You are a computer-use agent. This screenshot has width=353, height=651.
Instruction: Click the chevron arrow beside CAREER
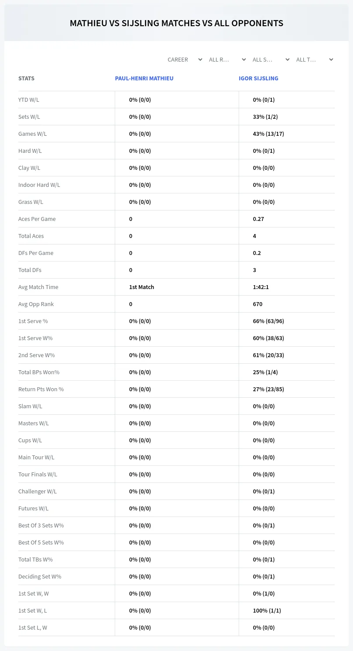click(x=200, y=60)
